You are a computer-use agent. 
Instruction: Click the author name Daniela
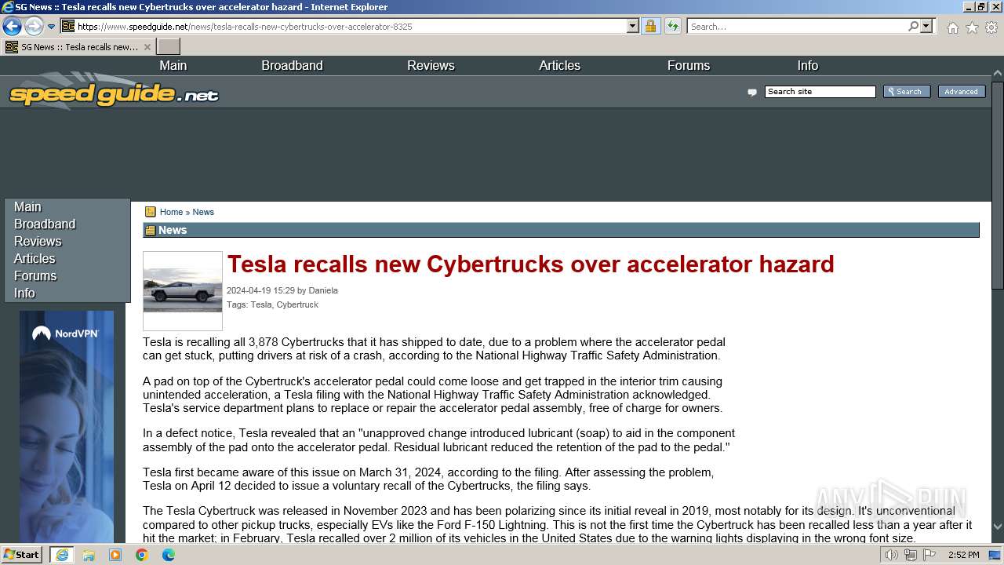(x=323, y=290)
